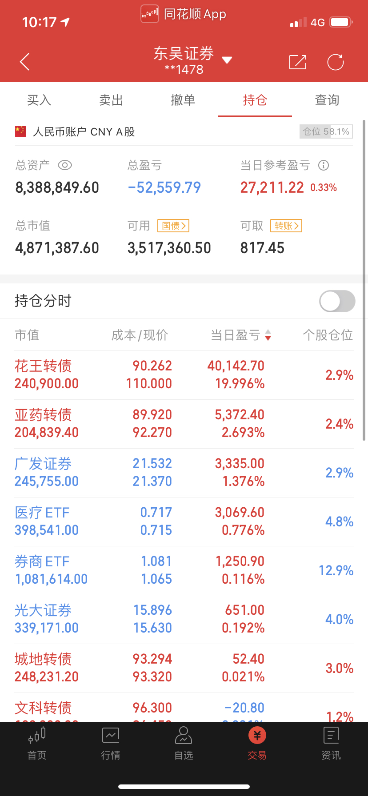The height and width of the screenshot is (796, 368).
Task: Hide total assets with the eye icon
Action: (65, 165)
